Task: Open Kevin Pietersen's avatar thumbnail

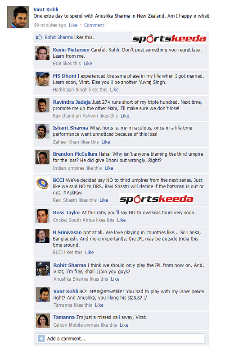Action: pyautogui.click(x=42, y=53)
